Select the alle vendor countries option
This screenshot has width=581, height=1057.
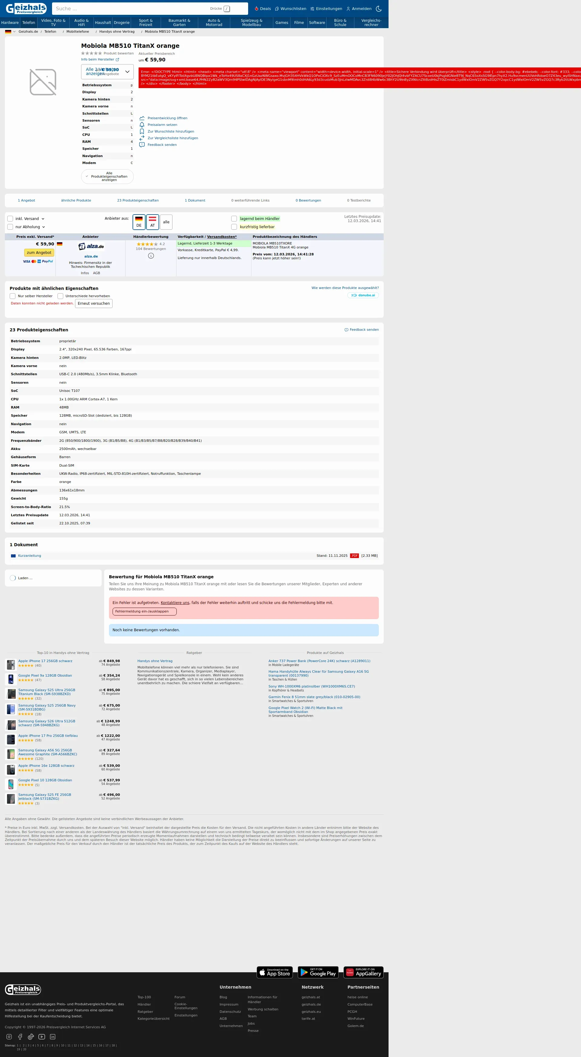coord(166,222)
